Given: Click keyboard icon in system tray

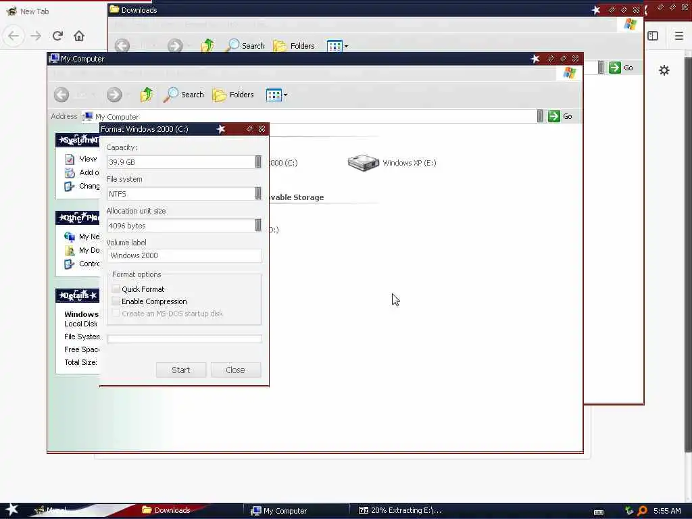Looking at the screenshot, I should (599, 512).
